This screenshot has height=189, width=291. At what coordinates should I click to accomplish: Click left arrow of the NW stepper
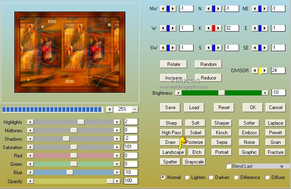point(162,8)
